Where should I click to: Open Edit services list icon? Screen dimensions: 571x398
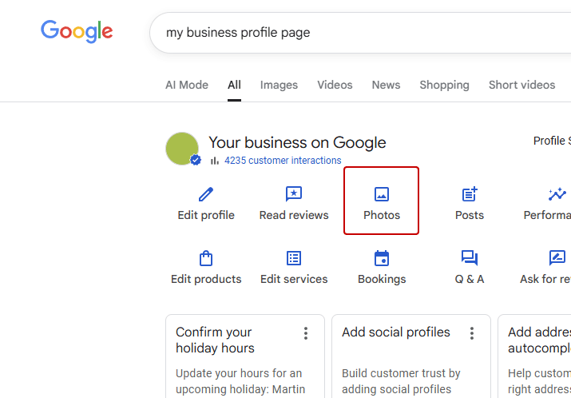pos(294,258)
